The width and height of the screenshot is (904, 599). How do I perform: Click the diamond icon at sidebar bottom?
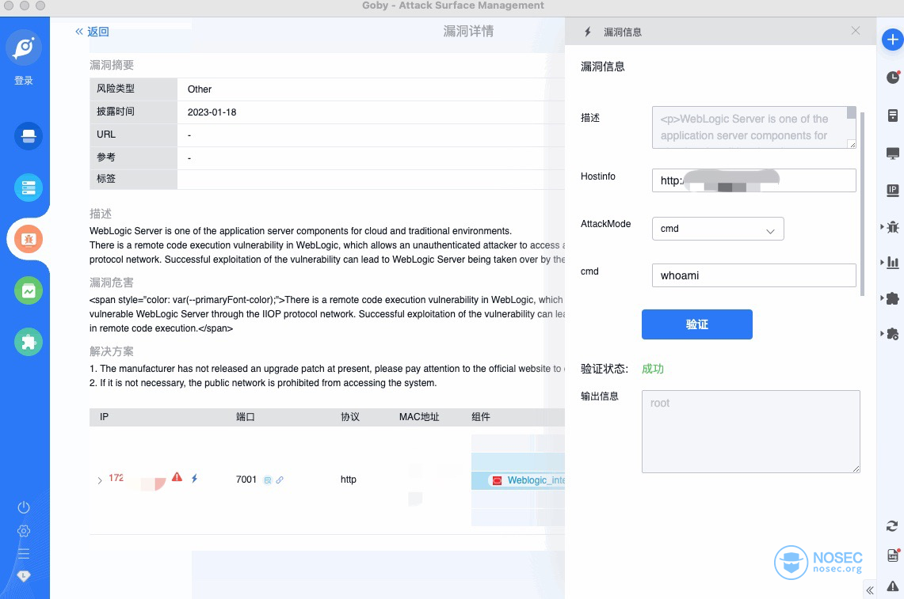click(x=24, y=576)
